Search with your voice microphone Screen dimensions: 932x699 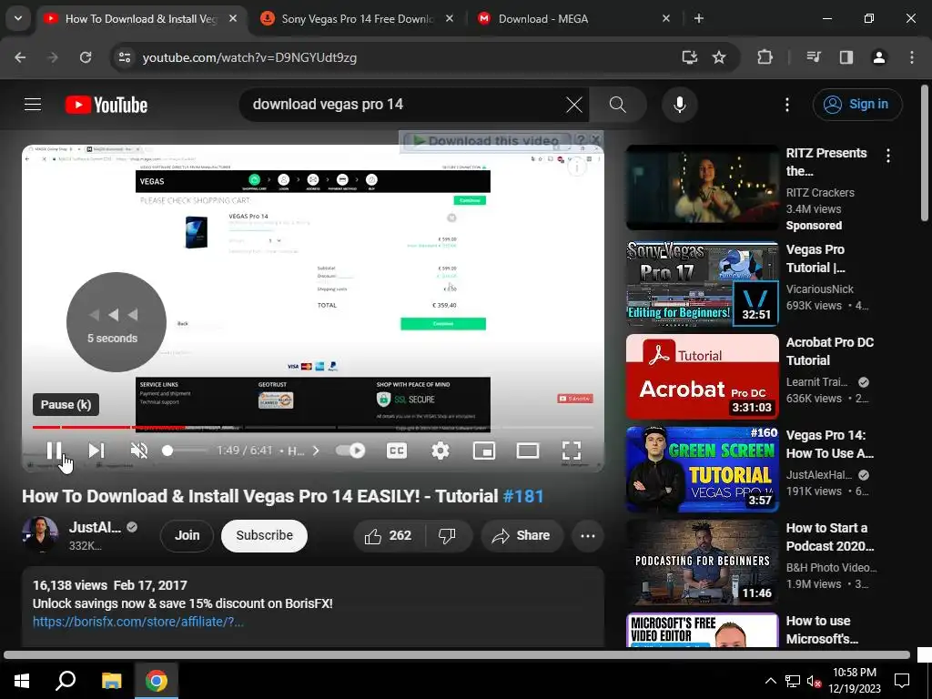point(679,105)
